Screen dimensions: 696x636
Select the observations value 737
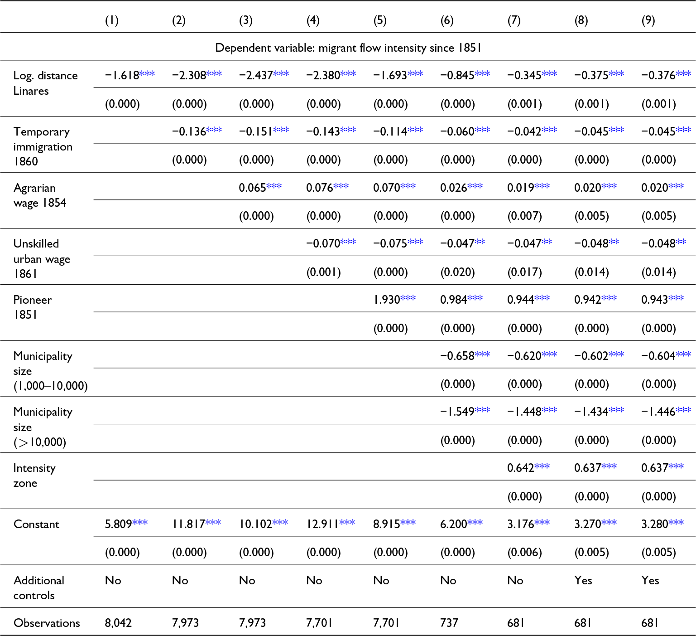click(449, 623)
